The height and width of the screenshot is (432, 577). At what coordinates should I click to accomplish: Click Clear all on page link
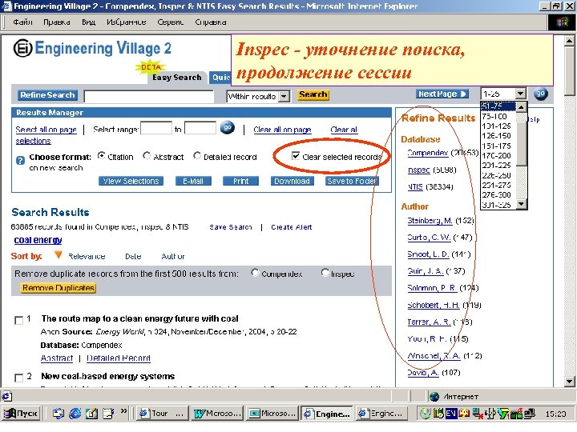(282, 130)
